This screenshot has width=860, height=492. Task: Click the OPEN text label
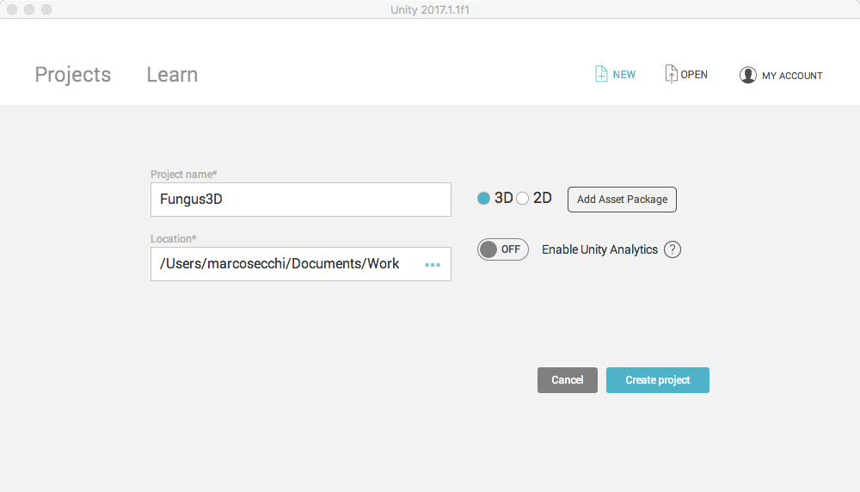click(694, 75)
